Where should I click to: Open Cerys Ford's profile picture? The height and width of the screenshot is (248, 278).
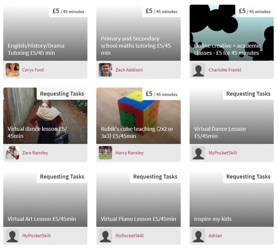(x=12, y=70)
